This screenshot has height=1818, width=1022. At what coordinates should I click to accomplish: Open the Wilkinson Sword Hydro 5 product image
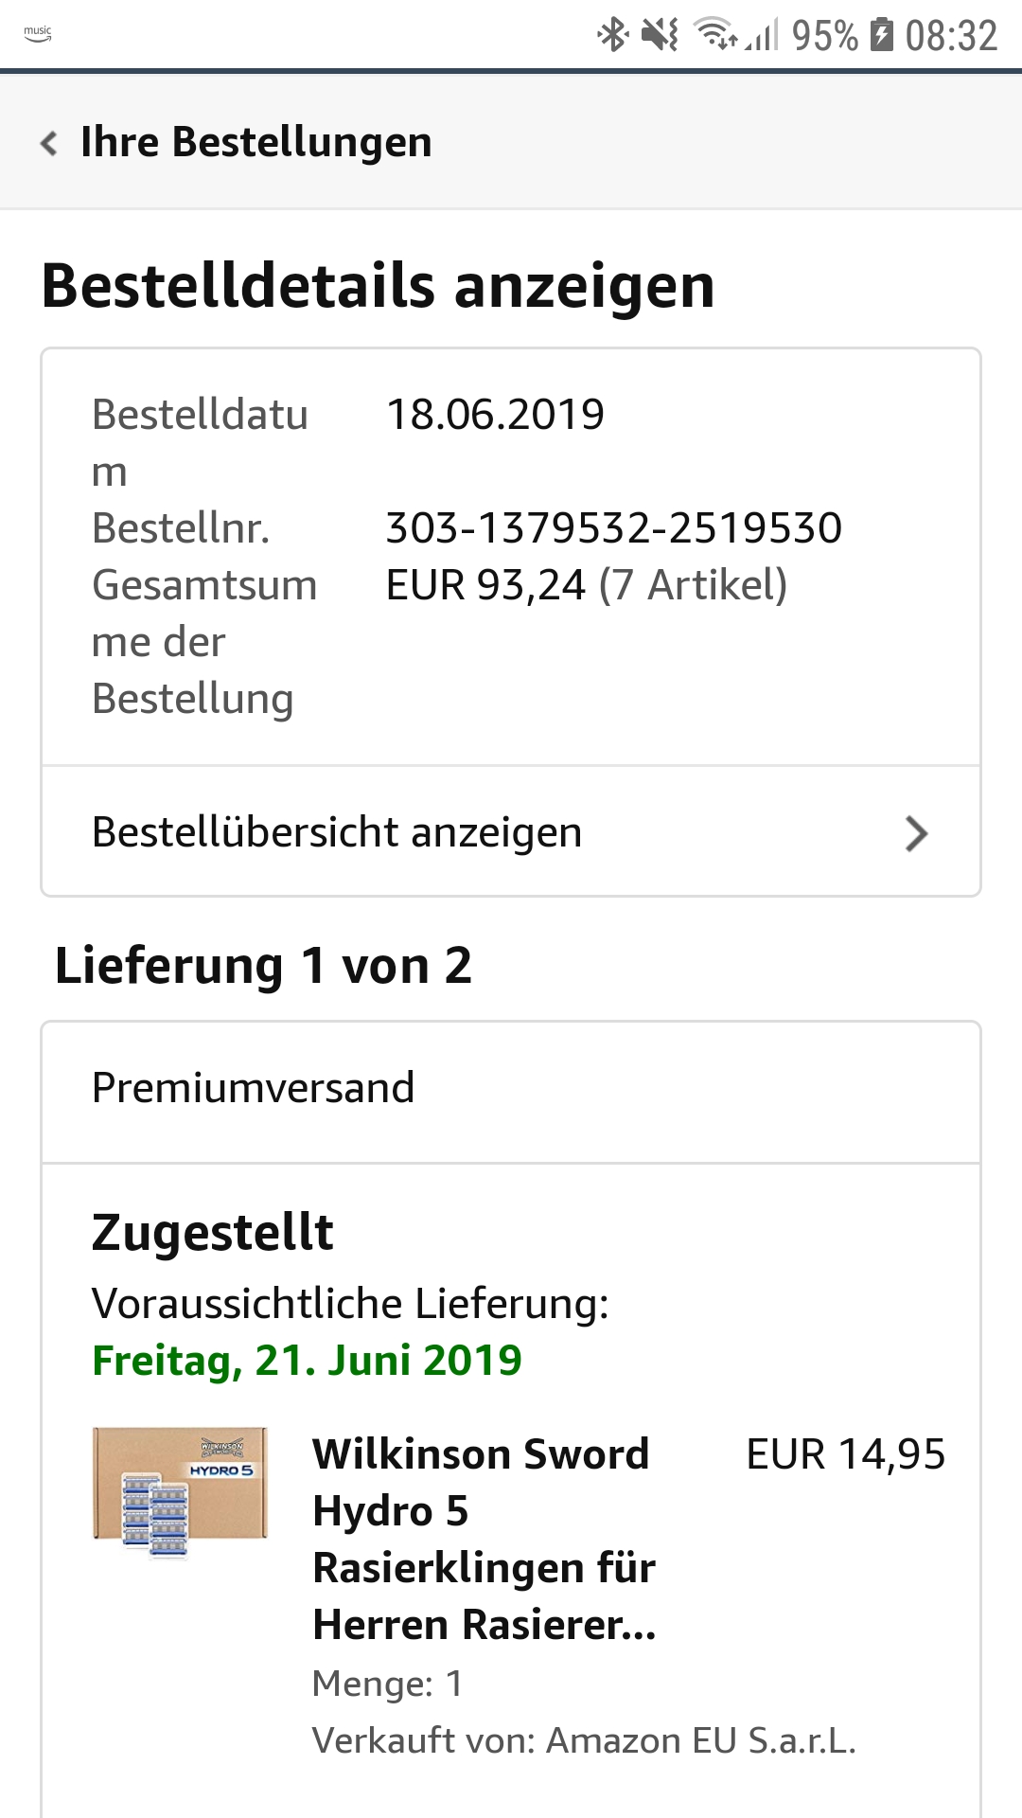180,1491
